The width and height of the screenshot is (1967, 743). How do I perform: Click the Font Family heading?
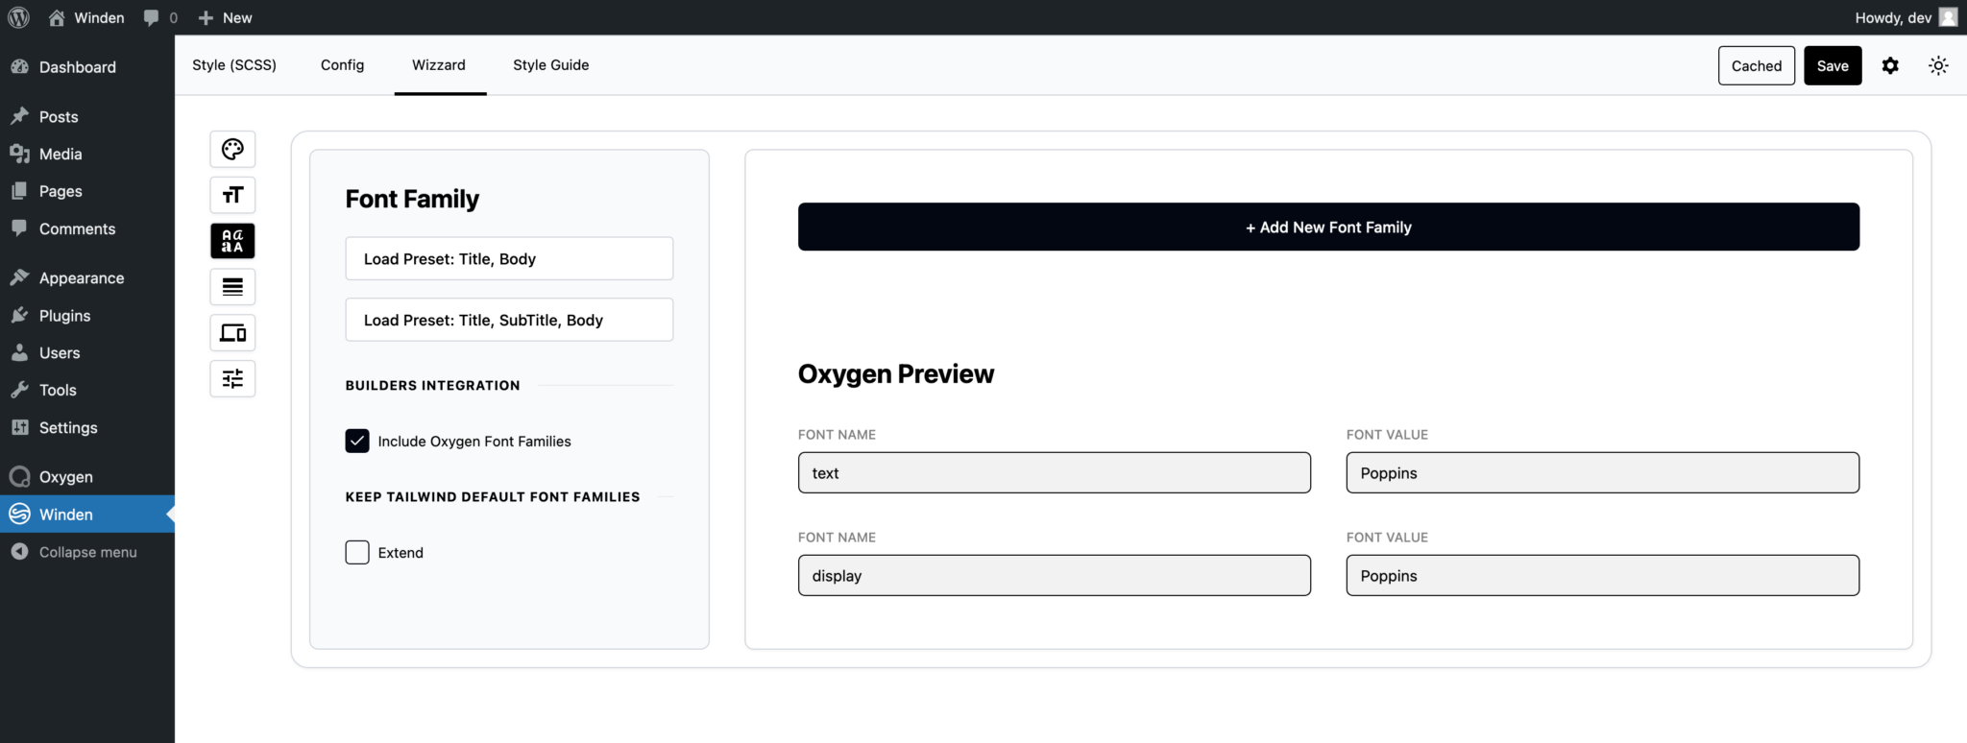click(x=412, y=199)
